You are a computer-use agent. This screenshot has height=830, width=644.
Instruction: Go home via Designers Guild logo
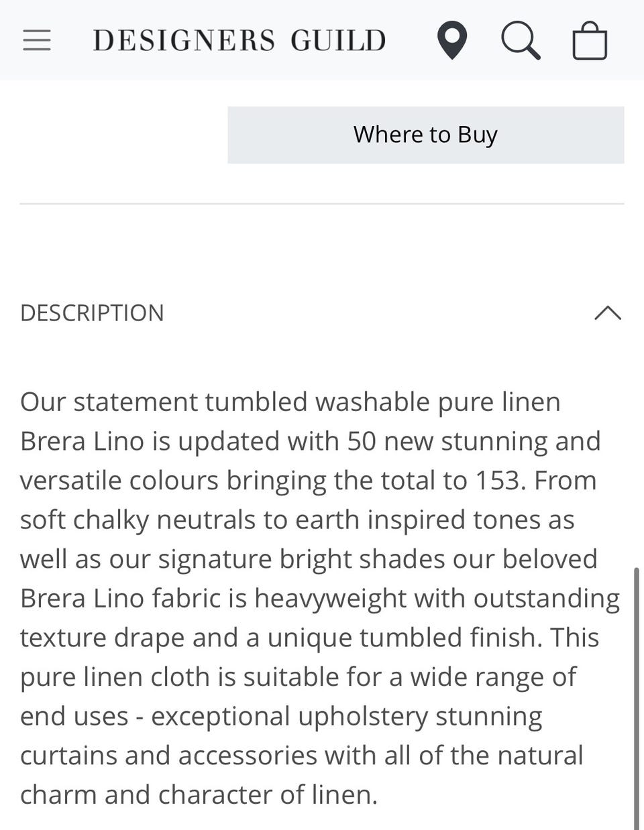239,40
